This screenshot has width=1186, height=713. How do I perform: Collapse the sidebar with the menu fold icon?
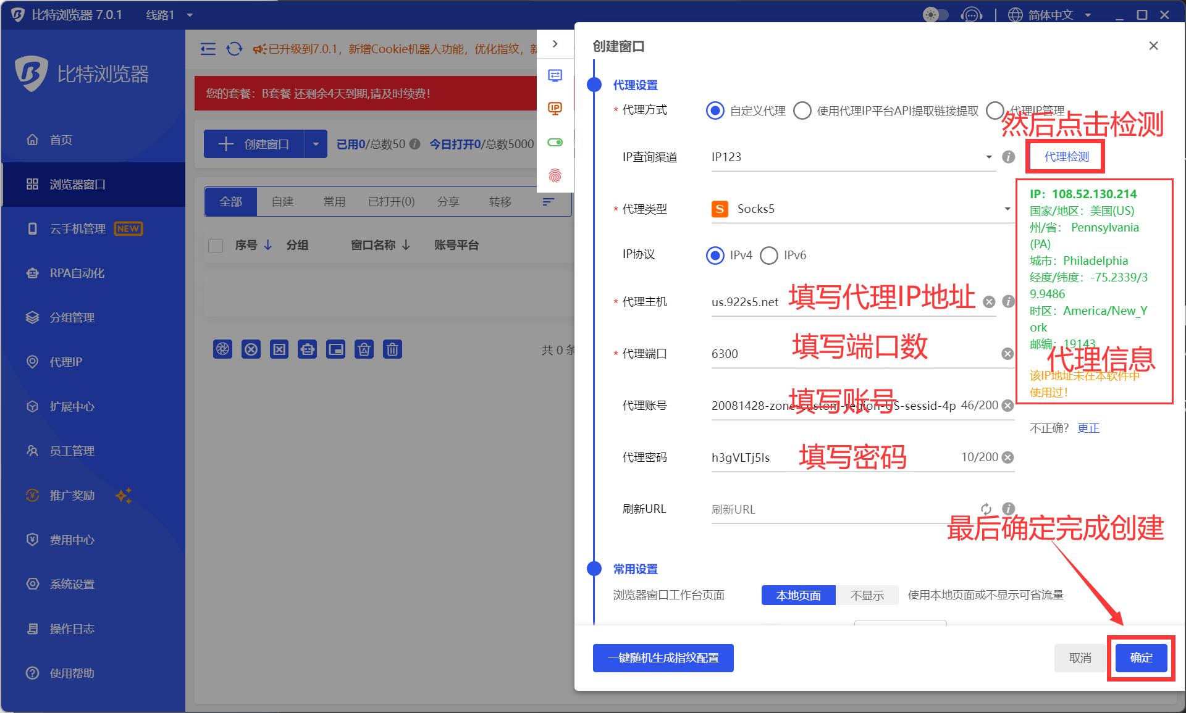pyautogui.click(x=208, y=49)
